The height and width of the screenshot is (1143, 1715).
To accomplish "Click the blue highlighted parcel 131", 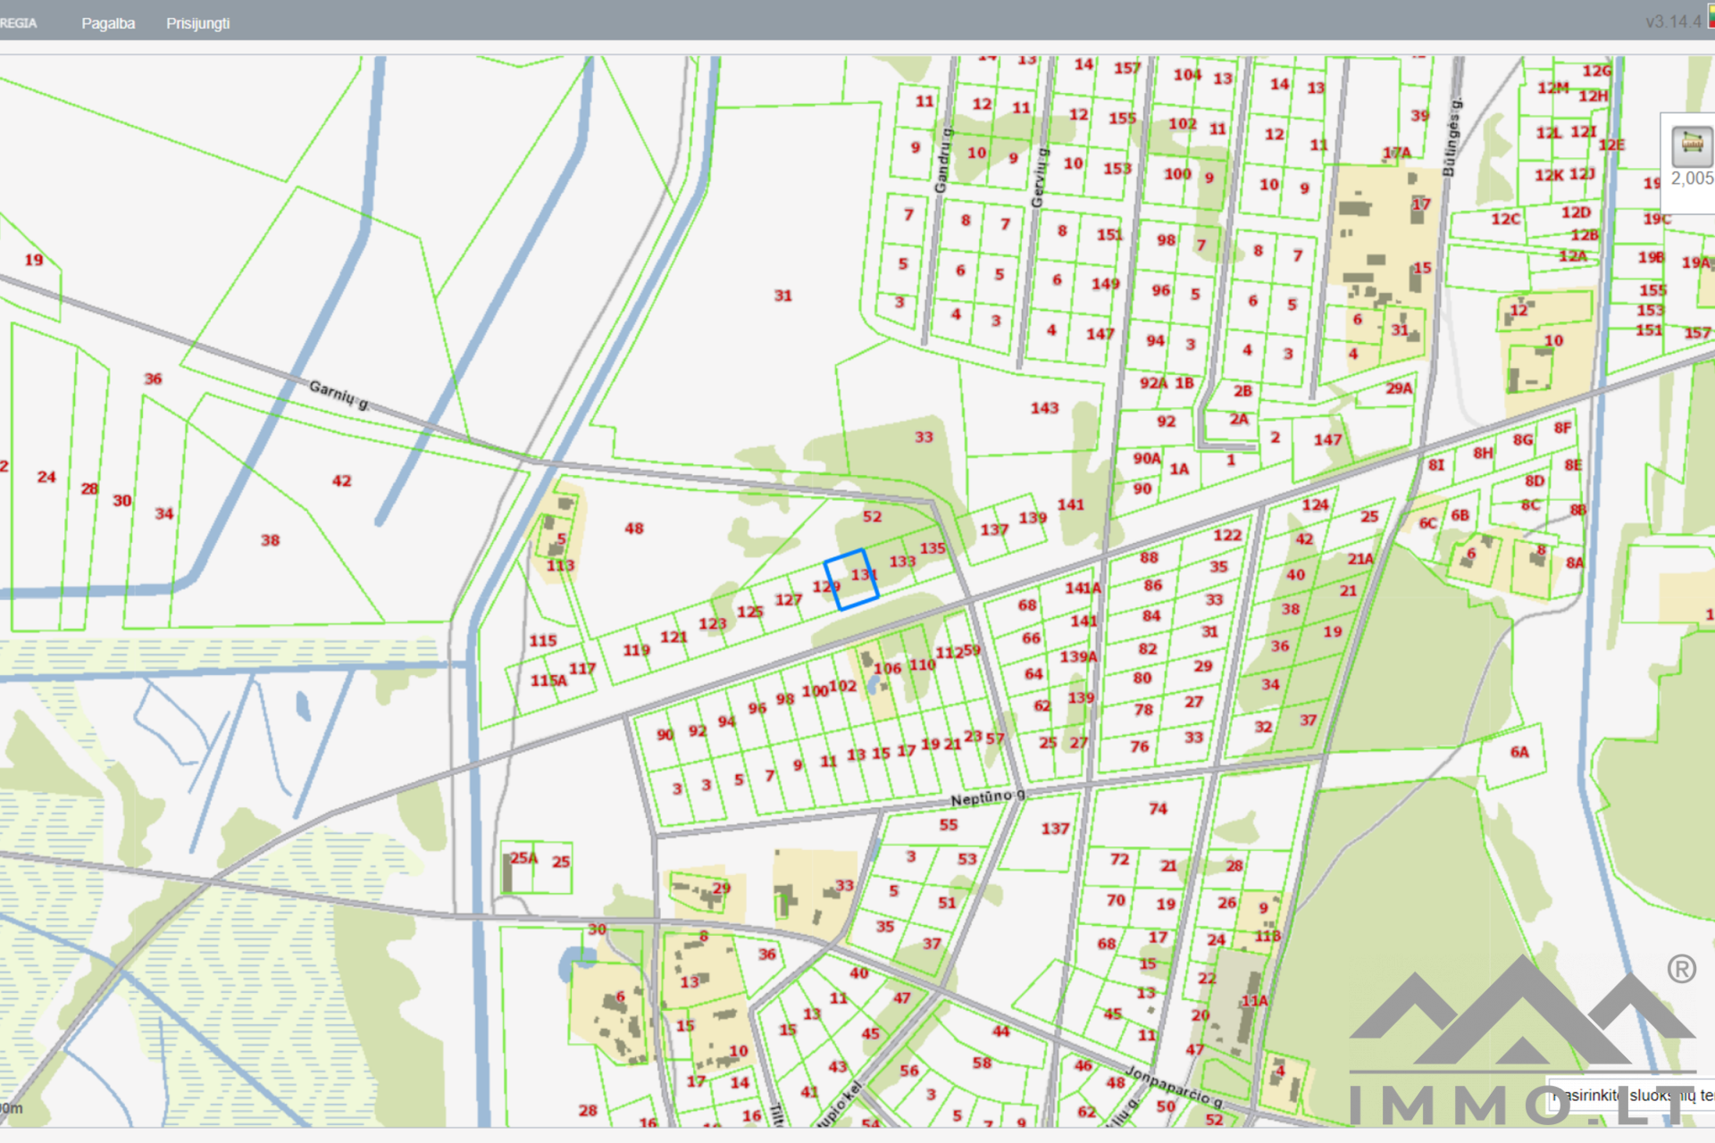I will [x=851, y=580].
